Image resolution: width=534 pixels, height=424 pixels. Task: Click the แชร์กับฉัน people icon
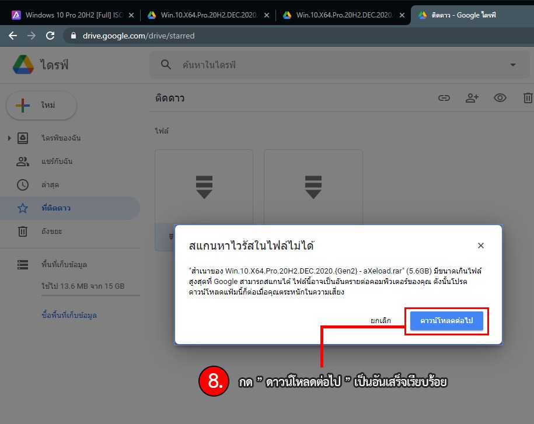[23, 162]
